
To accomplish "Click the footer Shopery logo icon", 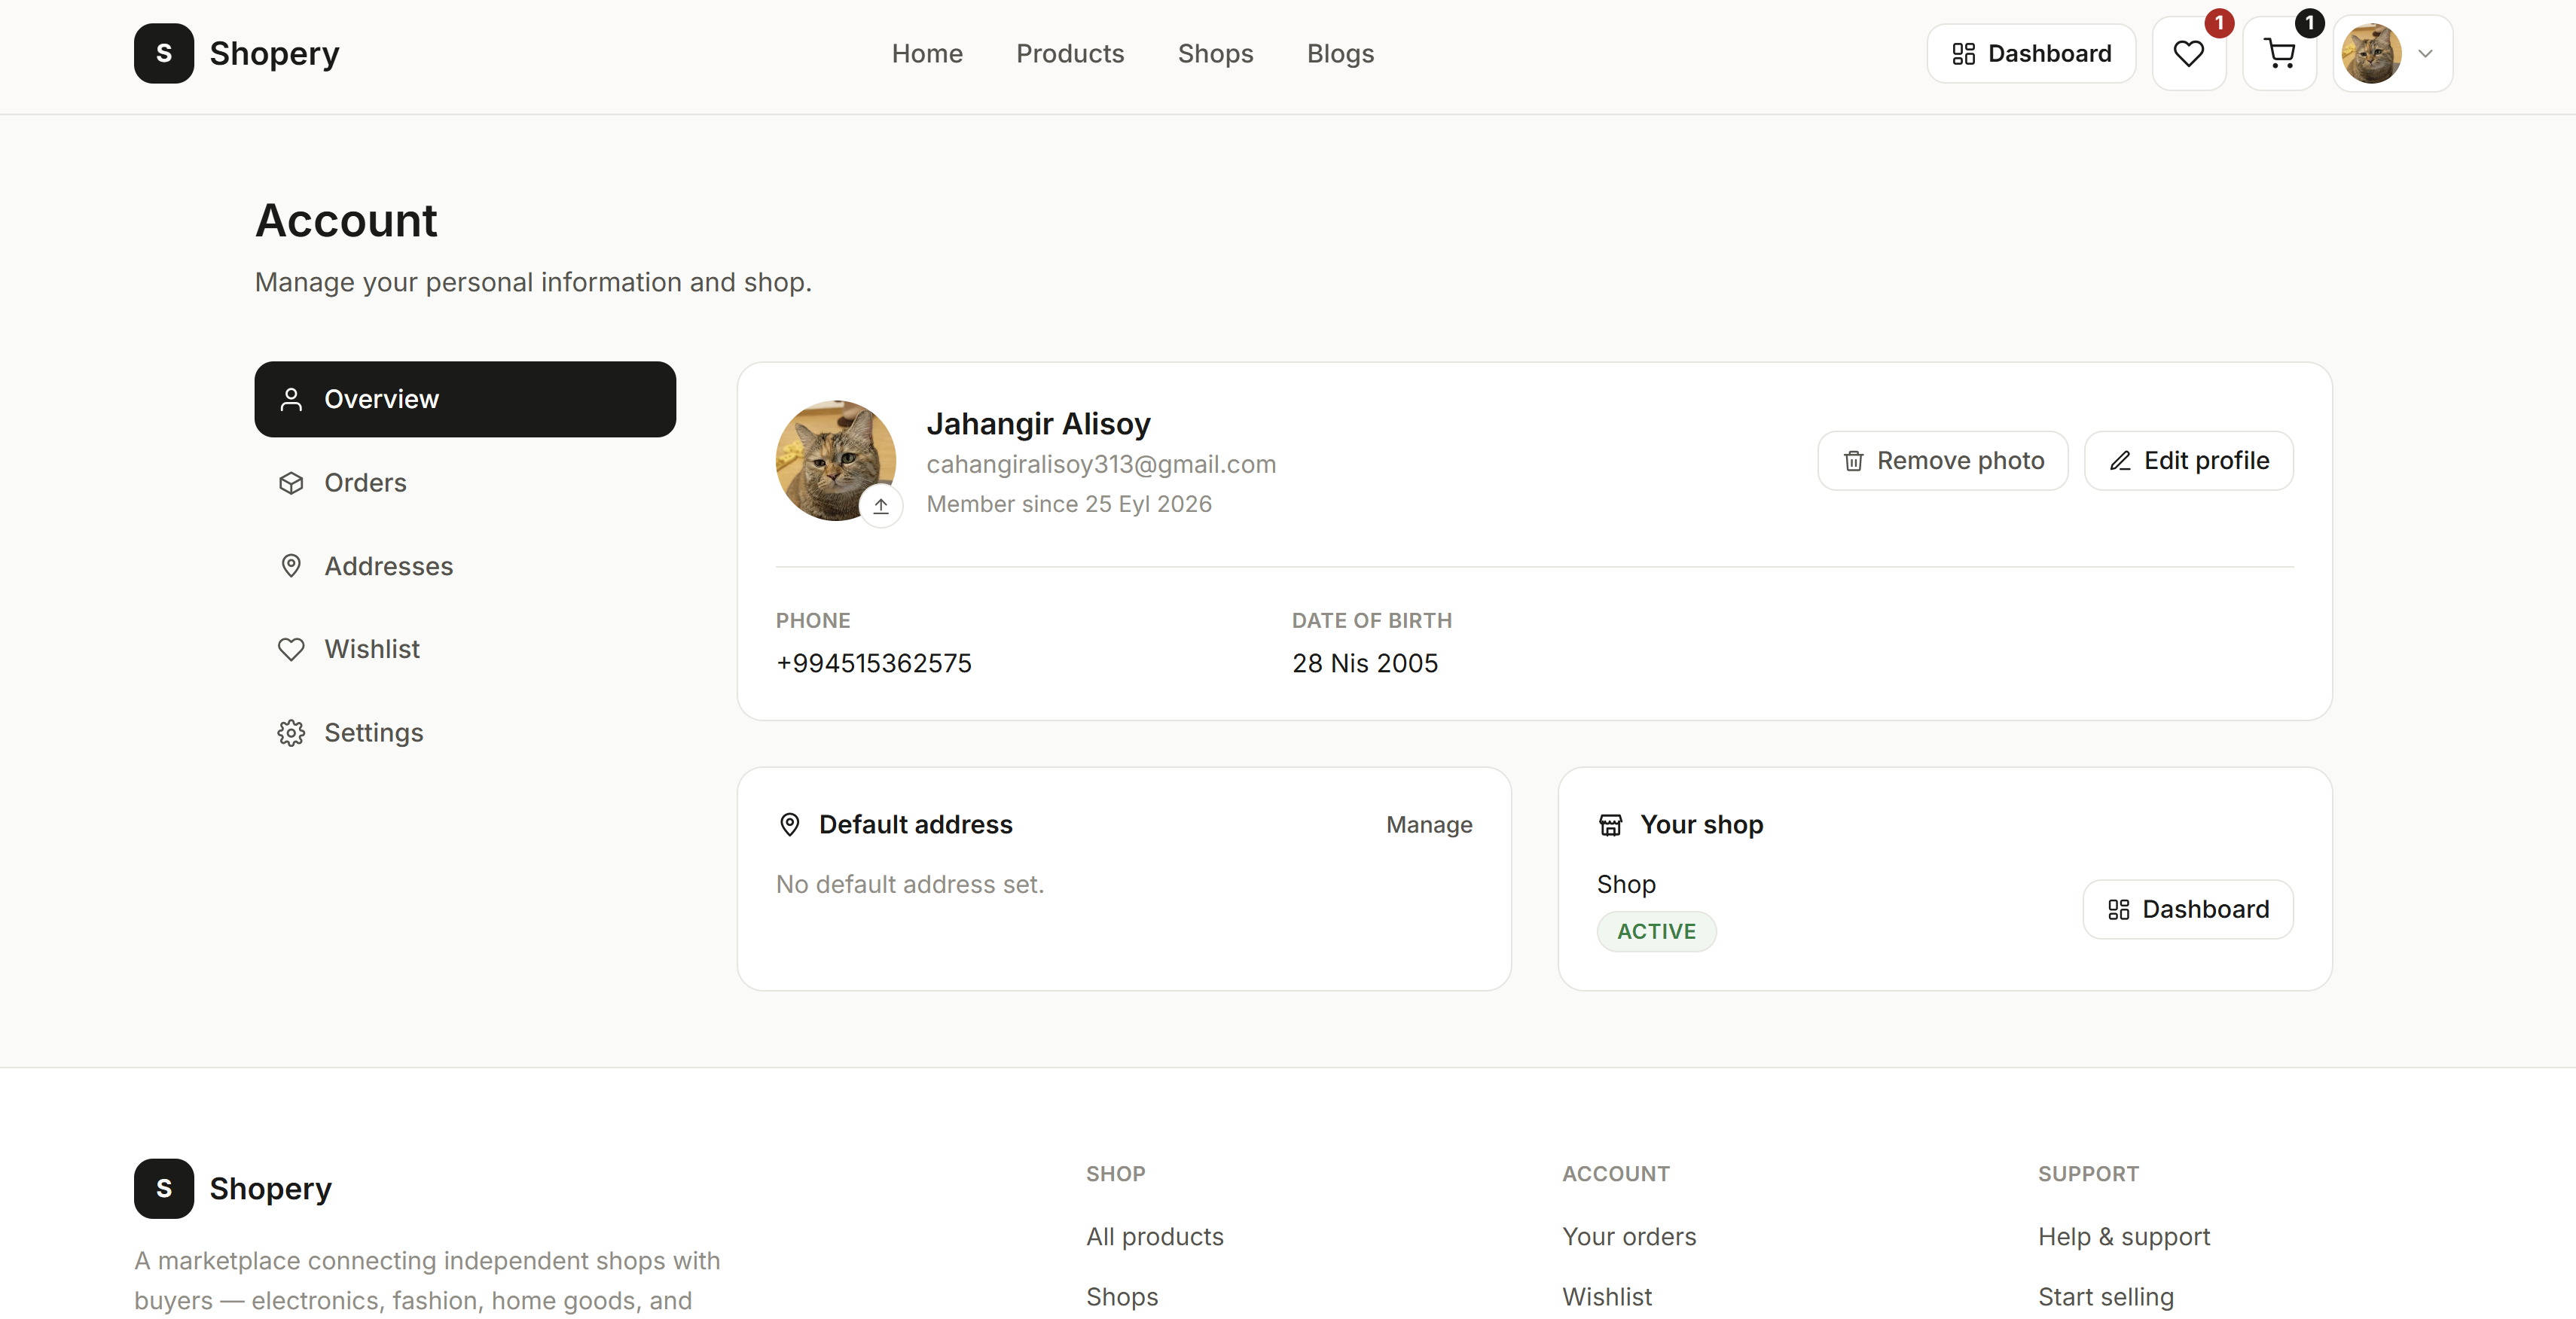I will tap(163, 1189).
